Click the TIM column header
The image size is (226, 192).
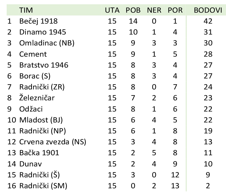(x=26, y=10)
